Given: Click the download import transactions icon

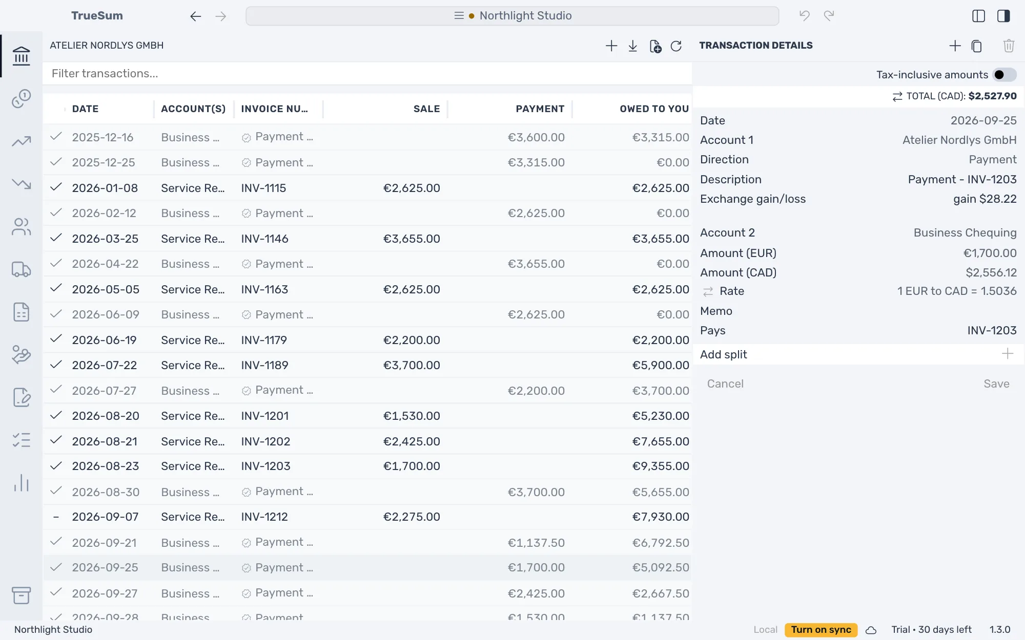Looking at the screenshot, I should click(632, 46).
